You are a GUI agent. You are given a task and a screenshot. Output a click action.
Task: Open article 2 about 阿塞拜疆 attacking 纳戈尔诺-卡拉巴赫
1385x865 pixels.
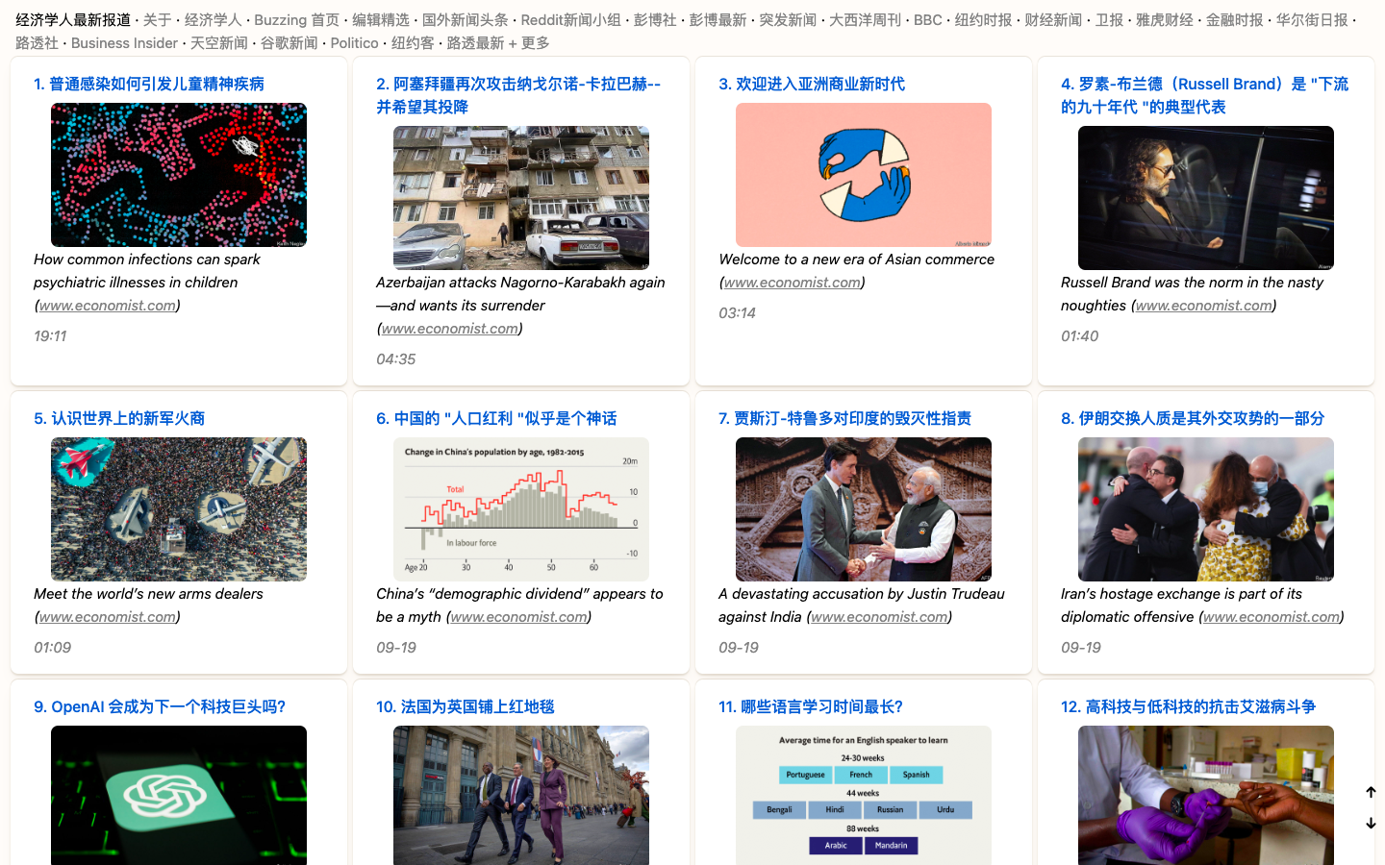tap(518, 95)
